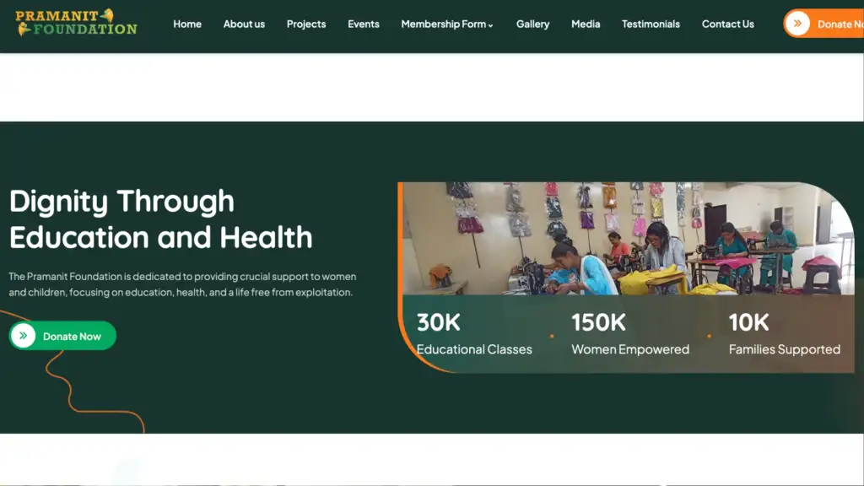Click the 150K Women Empowered stat

coord(630,334)
